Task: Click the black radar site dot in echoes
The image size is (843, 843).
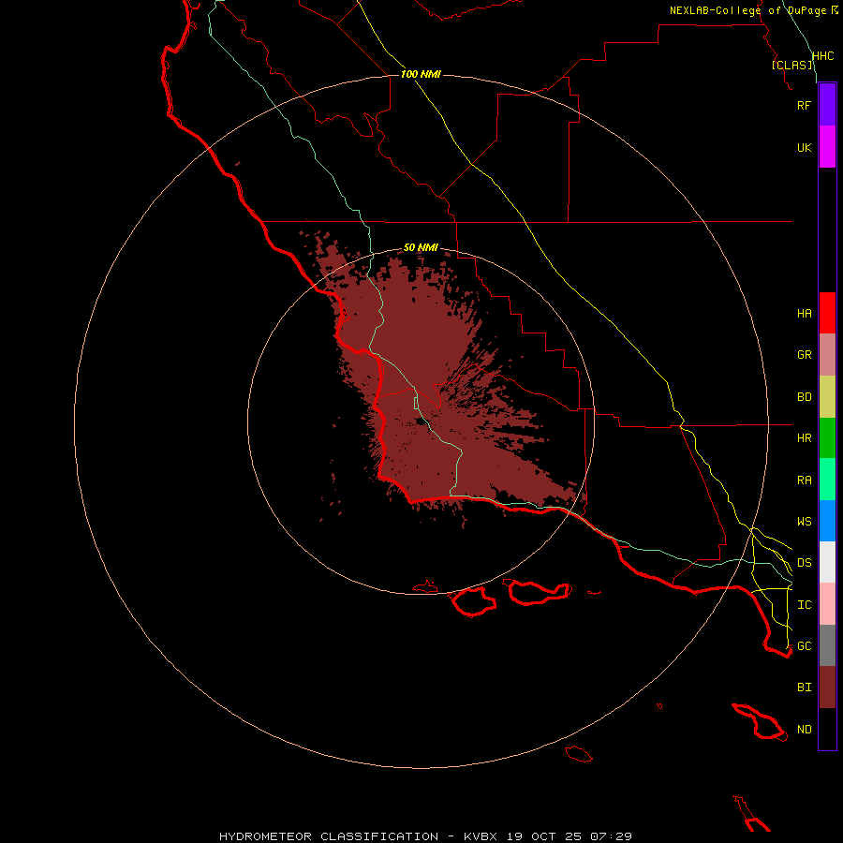Action: pos(420,421)
